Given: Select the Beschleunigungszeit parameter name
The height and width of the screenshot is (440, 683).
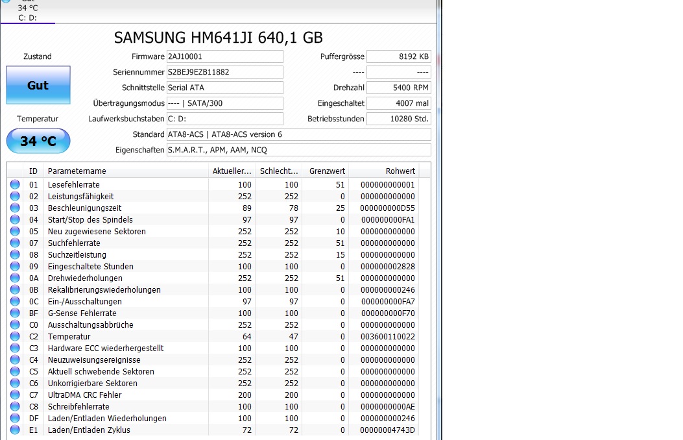Looking at the screenshot, I should (84, 208).
